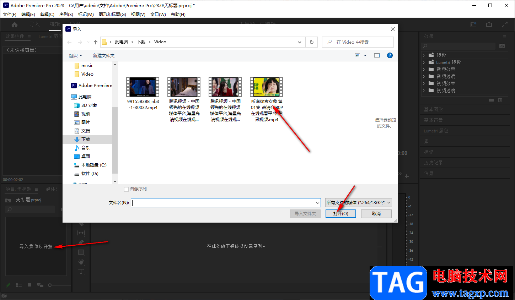
Task: Click Creative Cloud status icon at bottom
Action: (4, 296)
